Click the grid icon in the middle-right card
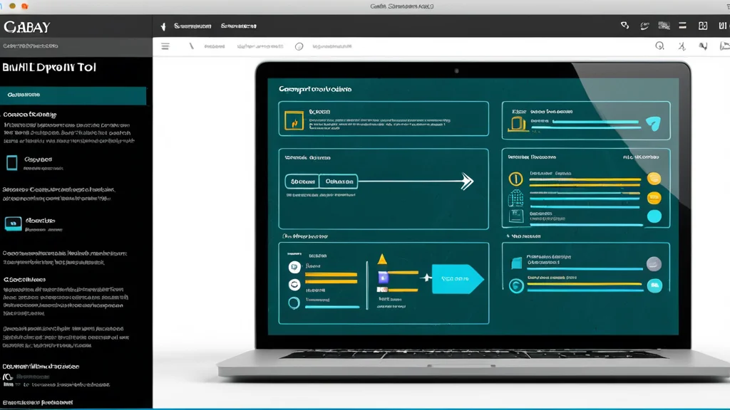This screenshot has width=730, height=410. tap(516, 199)
